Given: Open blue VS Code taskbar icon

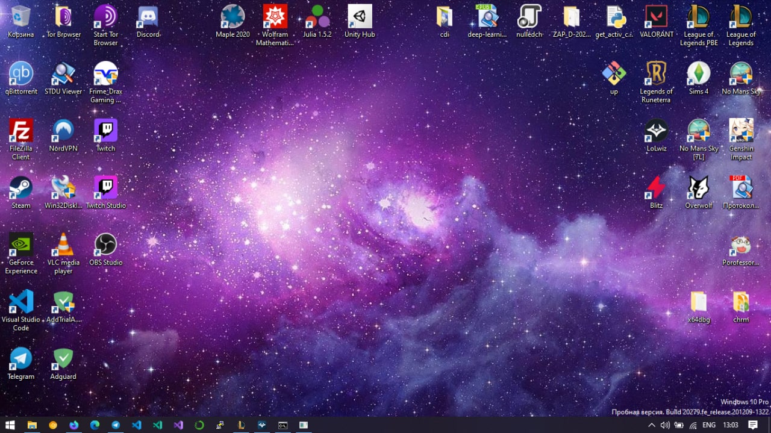Looking at the screenshot, I should pos(137,425).
